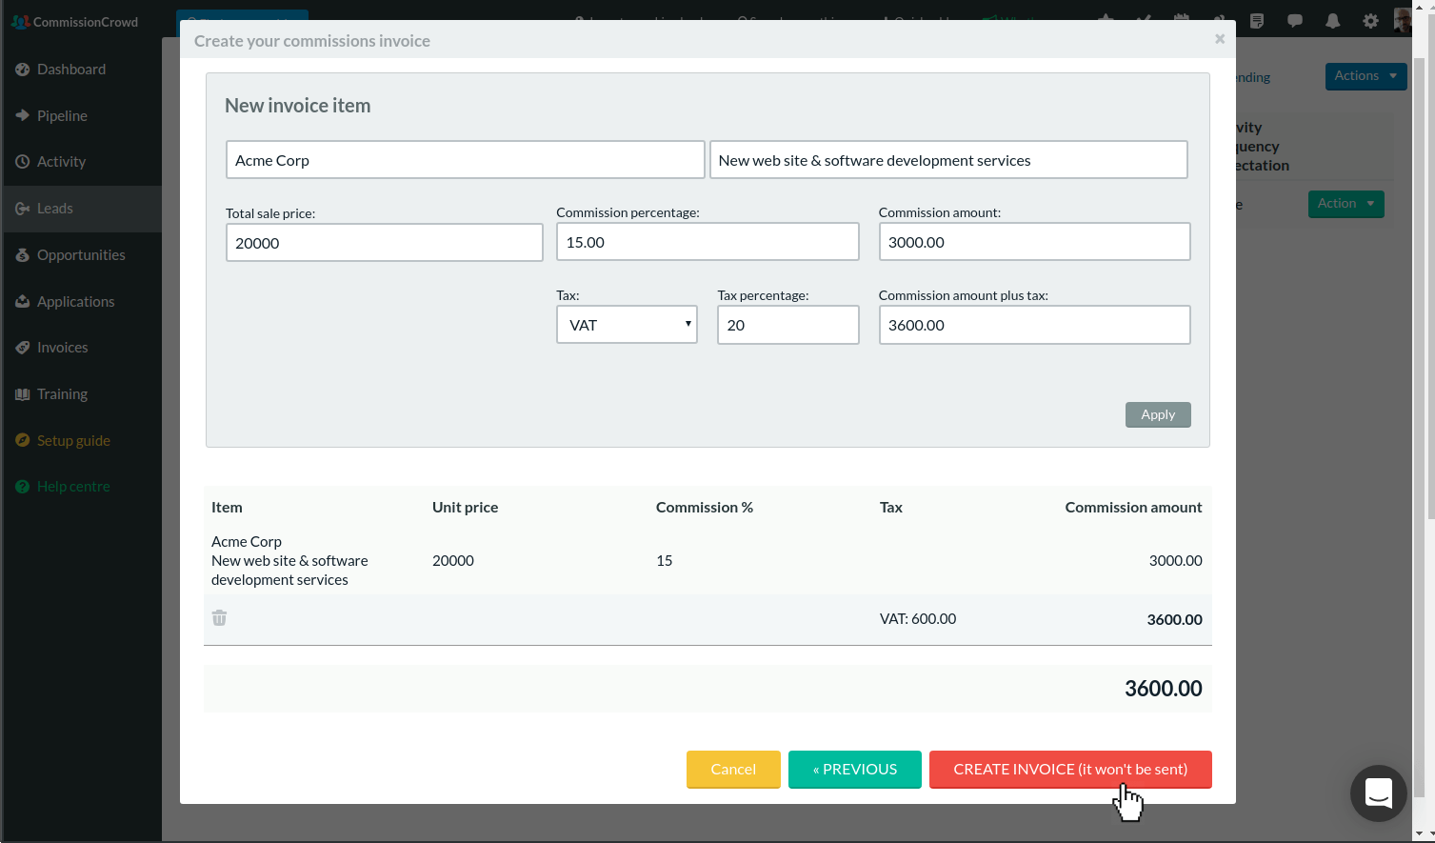The width and height of the screenshot is (1435, 843).
Task: Expand the green Action dropdown
Action: tap(1345, 204)
